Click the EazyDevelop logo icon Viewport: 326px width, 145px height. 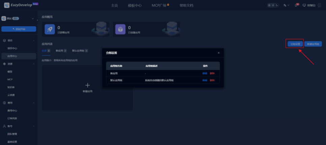coord(7,5)
